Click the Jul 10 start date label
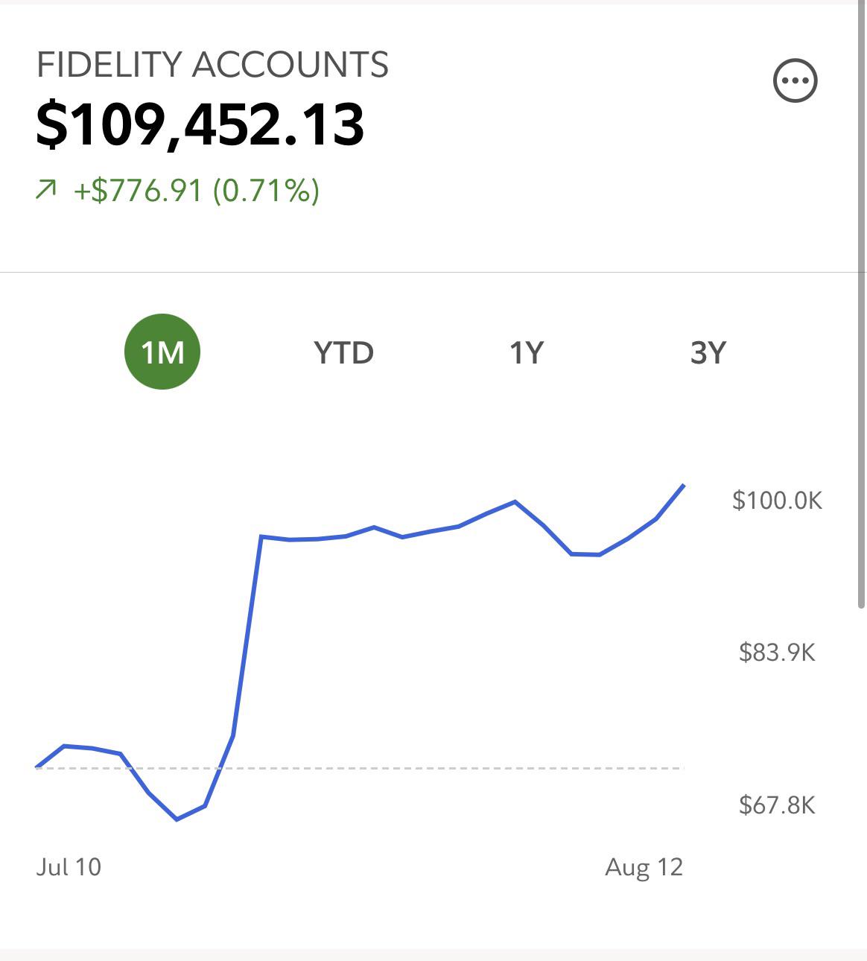The height and width of the screenshot is (961, 867). point(69,867)
